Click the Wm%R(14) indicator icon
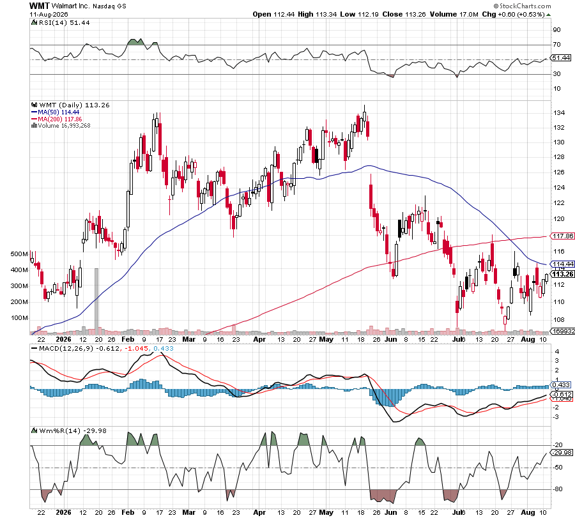The height and width of the screenshot is (518, 575). tap(34, 430)
